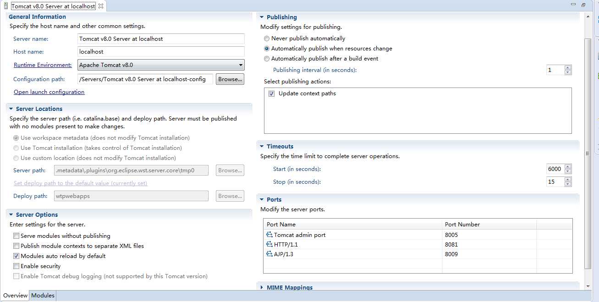This screenshot has width=599, height=302.
Task: Click the Publishing interval value field
Action: pyautogui.click(x=555, y=70)
